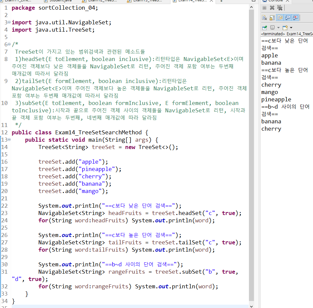This screenshot has height=308, width=313.
Task: Remove the launch with the single gray X
Action: click(272, 8)
